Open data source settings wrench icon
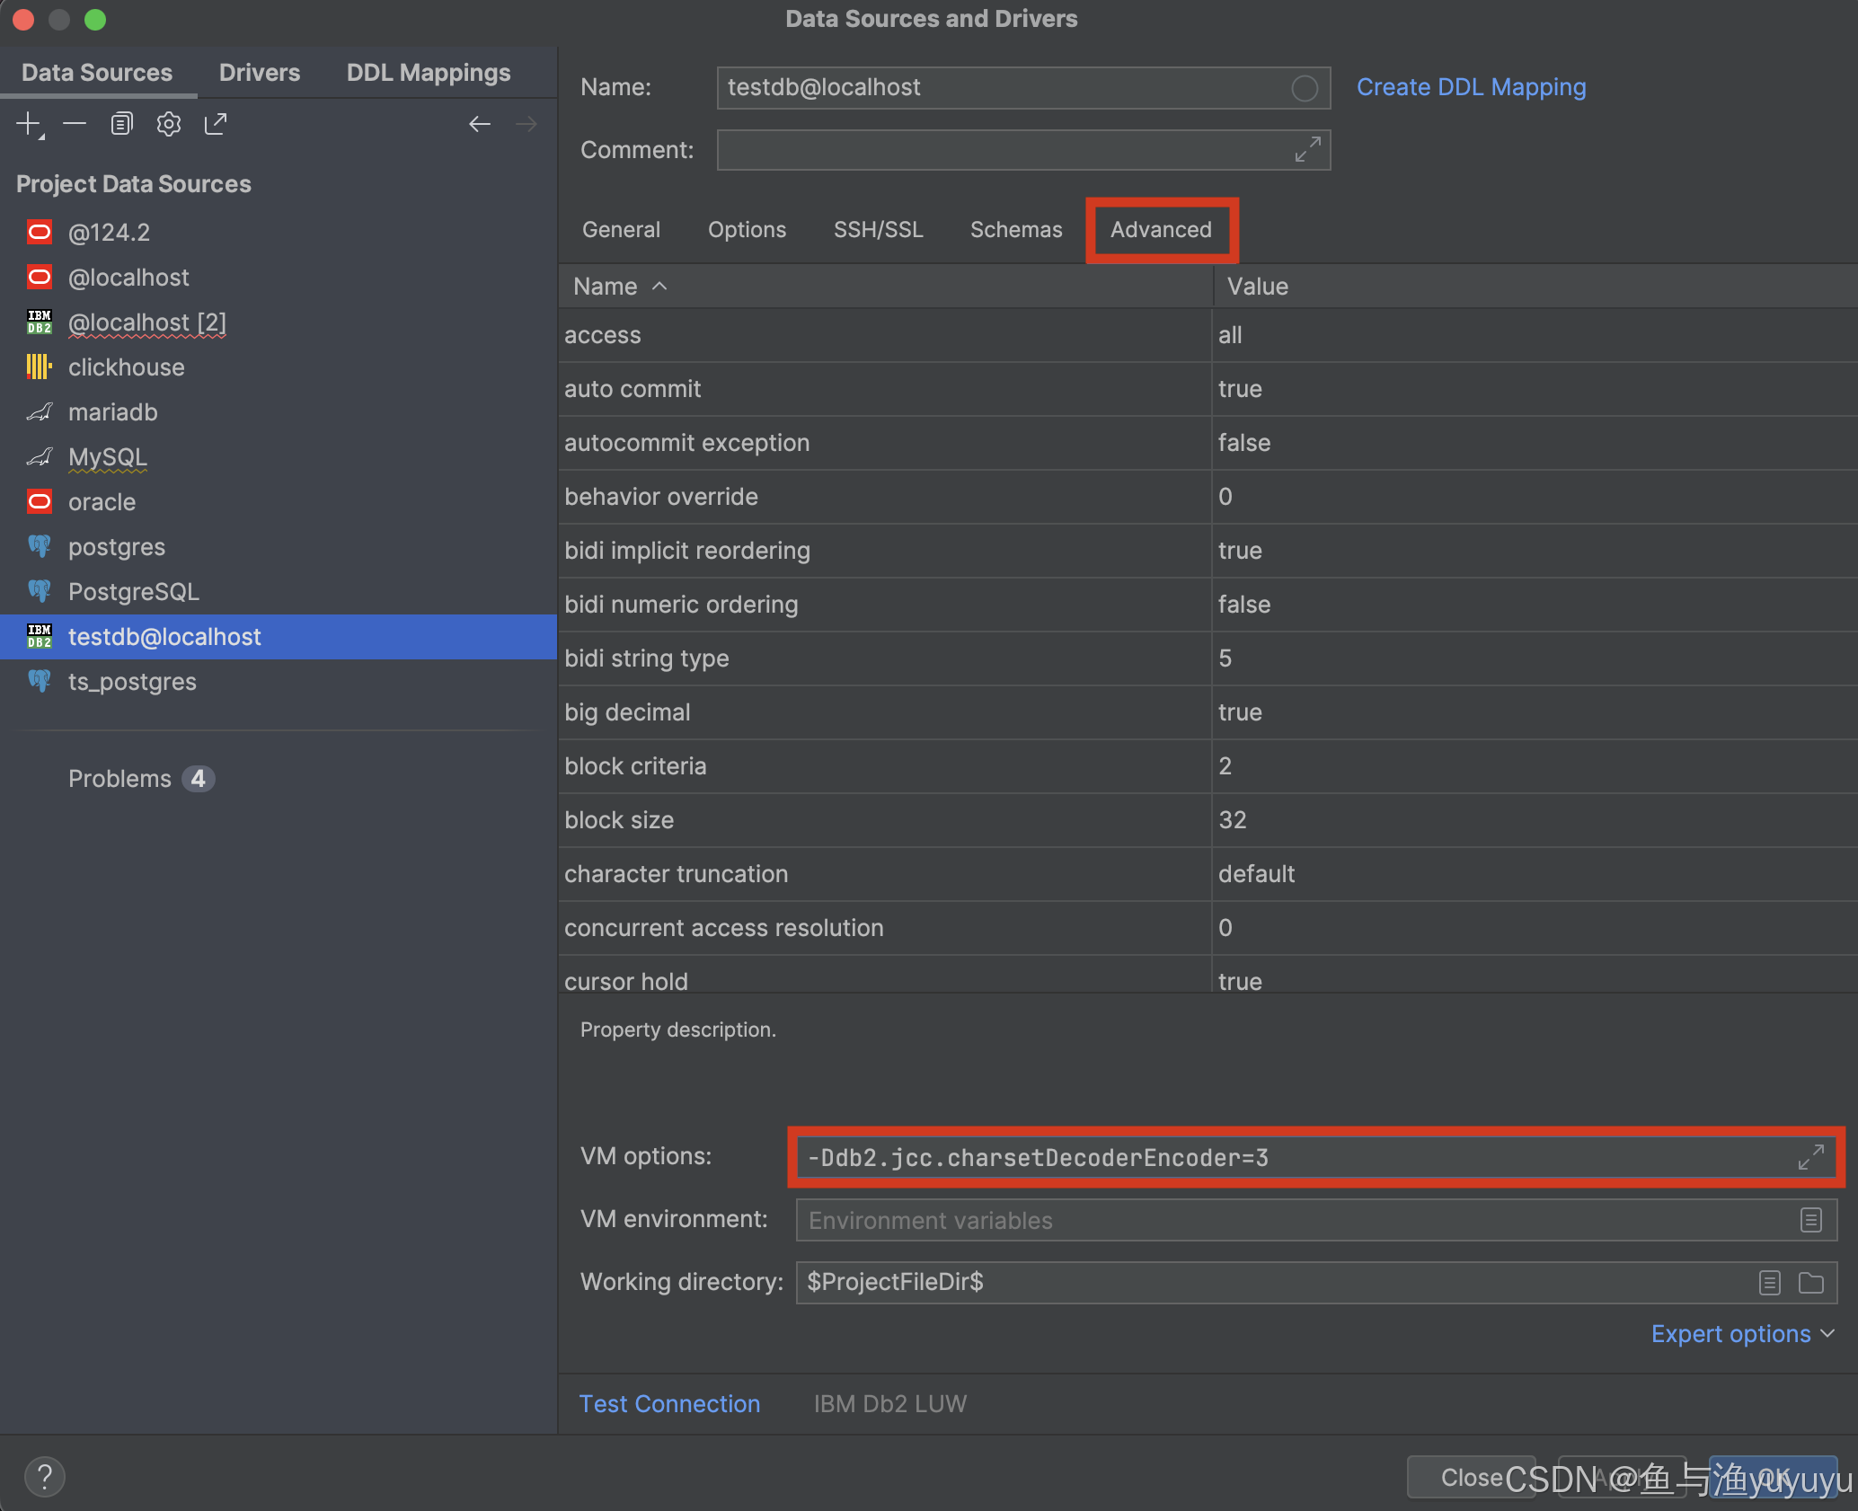Image resolution: width=1858 pixels, height=1511 pixels. (x=168, y=123)
